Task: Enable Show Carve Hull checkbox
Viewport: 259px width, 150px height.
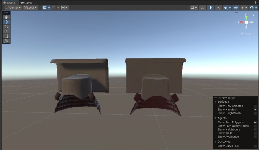Action: pyautogui.click(x=255, y=146)
